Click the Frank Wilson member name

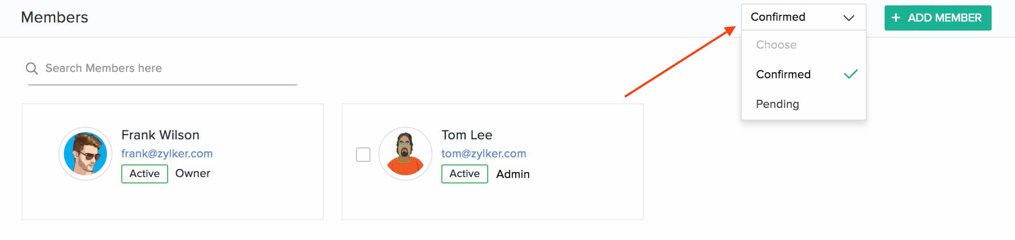(160, 135)
